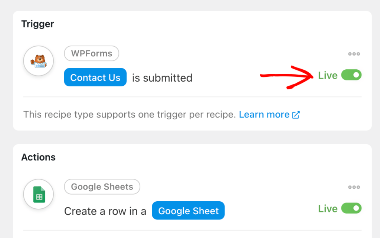380x238 pixels.
Task: Open the trigger's three-dot options menu
Action: pos(354,53)
